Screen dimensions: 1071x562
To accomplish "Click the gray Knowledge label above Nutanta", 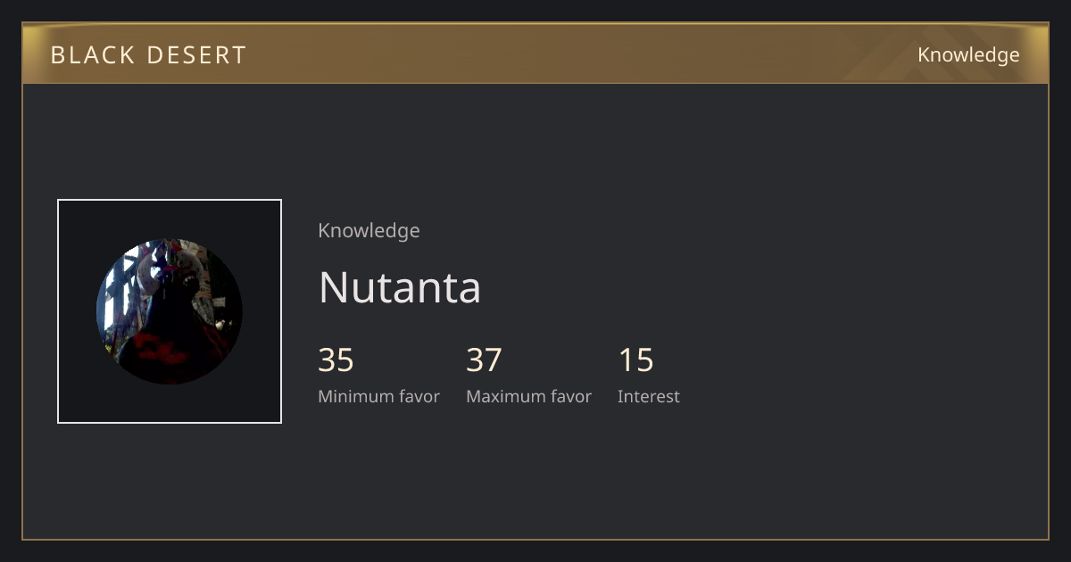I will pyautogui.click(x=369, y=230).
